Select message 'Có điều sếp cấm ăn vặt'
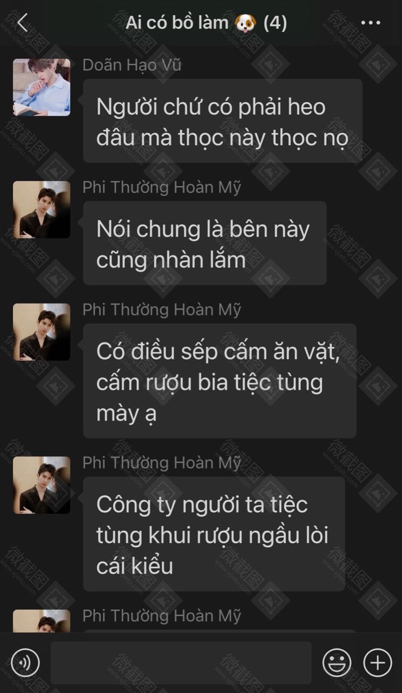The width and height of the screenshot is (402, 693). pos(220,381)
